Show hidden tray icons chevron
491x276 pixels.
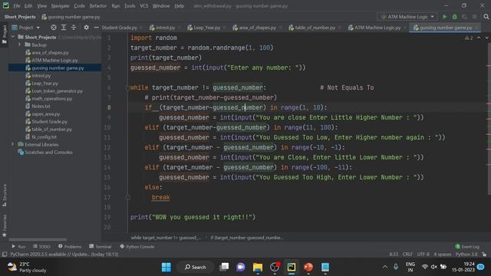coord(385,267)
